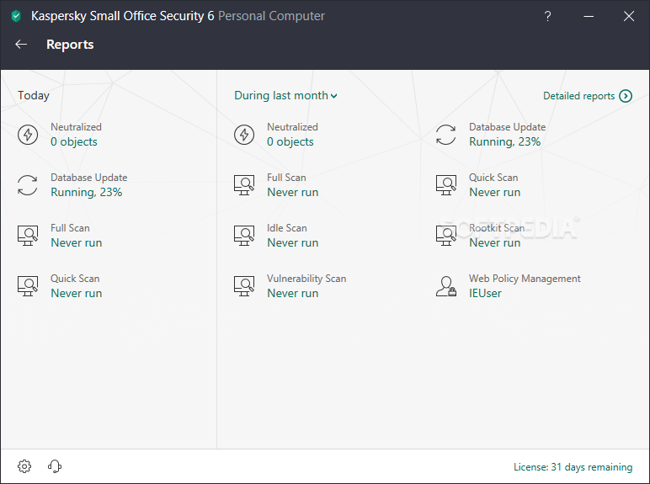Open last month's 0 objects neutralized report
The width and height of the screenshot is (650, 484).
[x=290, y=141]
